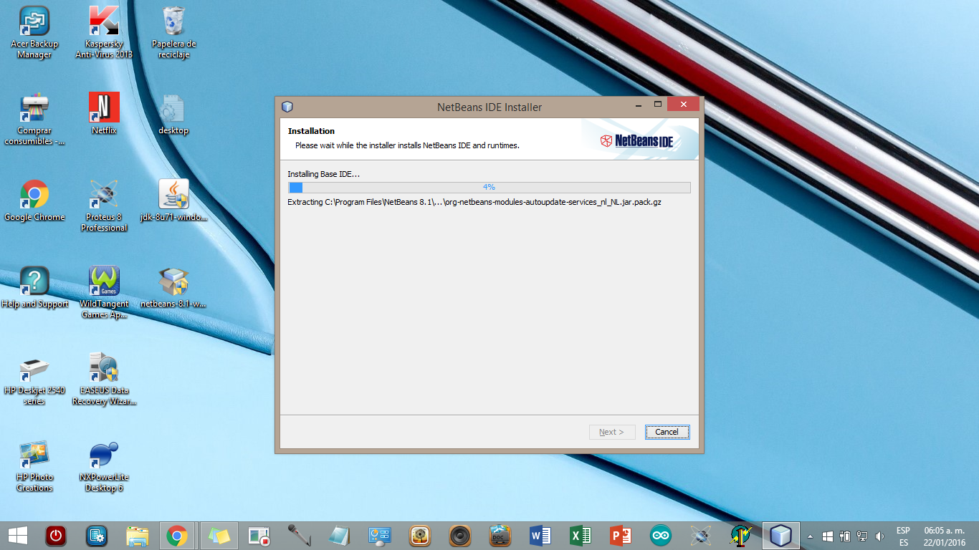
Task: Click 'Installing Base IDE...' status text
Action: coord(324,174)
